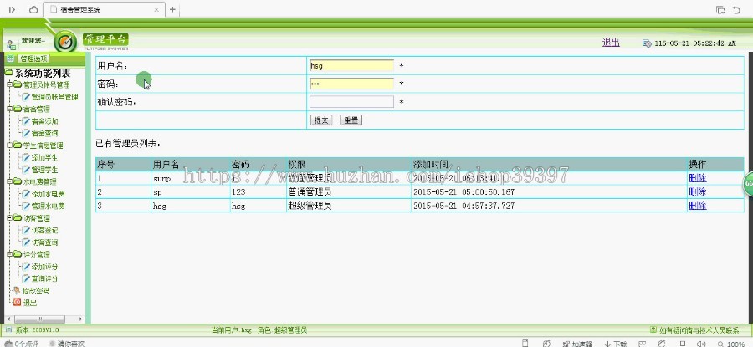Open the 访客查询 page in sidebar
Screen dimensions: 753x347
(x=44, y=242)
